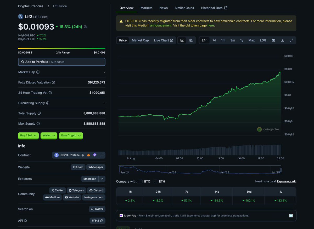Download chart data icon
Screen dimensions: 314x229
tap(282, 40)
